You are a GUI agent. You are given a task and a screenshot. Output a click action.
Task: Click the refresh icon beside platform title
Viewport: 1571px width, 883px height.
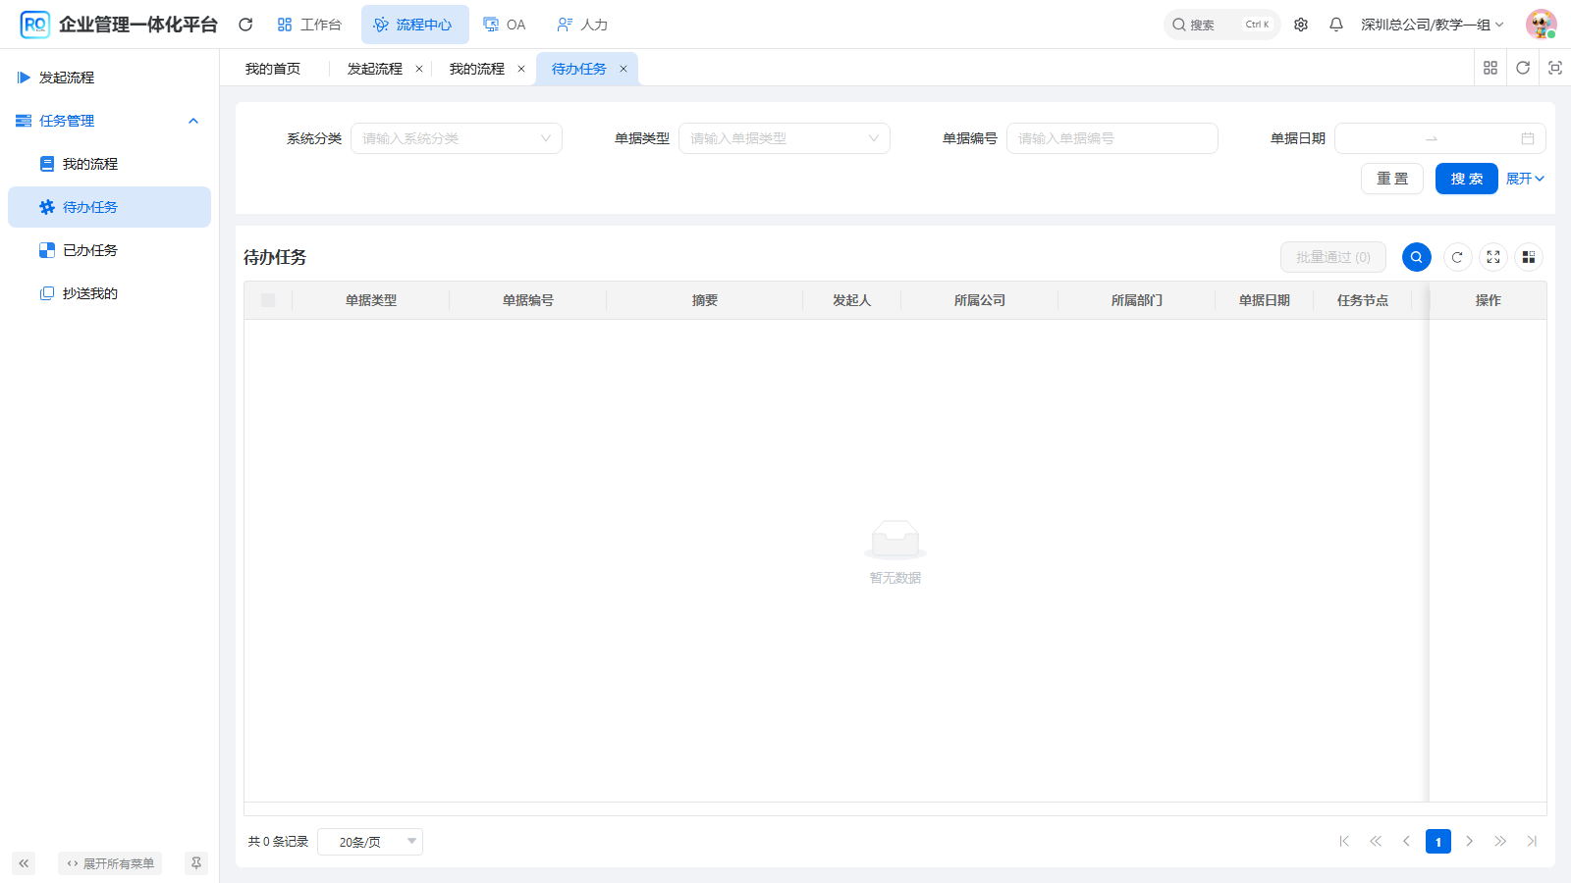coord(245,25)
